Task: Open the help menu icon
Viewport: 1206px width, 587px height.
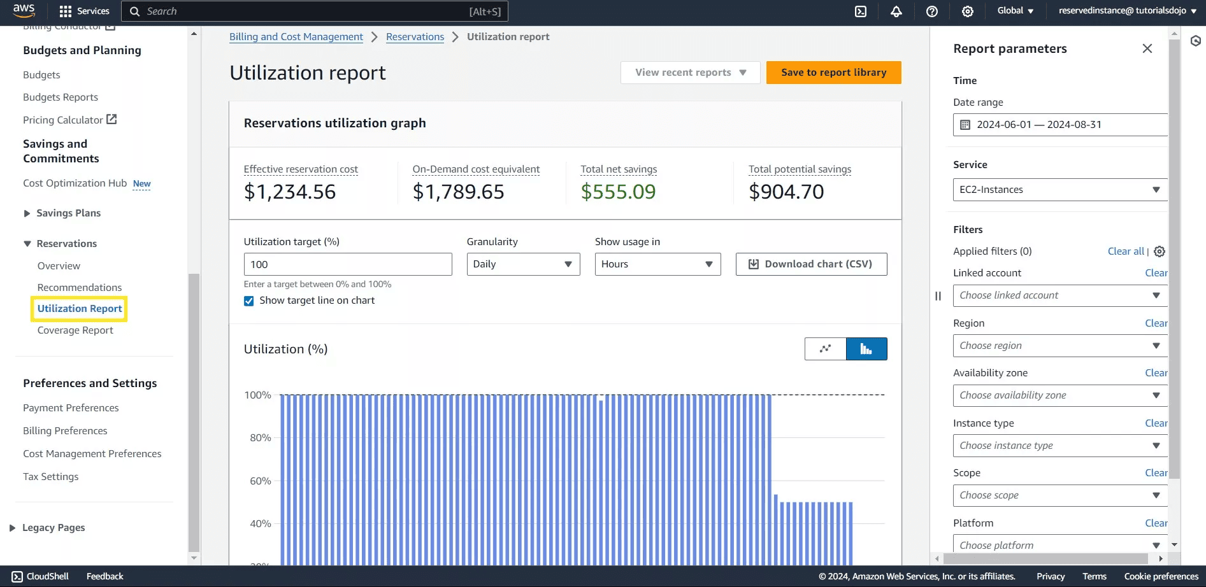Action: pos(932,11)
